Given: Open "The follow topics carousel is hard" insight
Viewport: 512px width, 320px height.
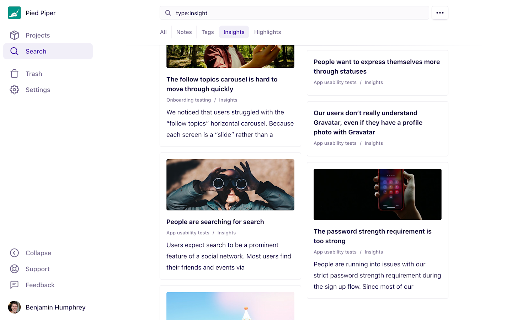Looking at the screenshot, I should [x=222, y=84].
